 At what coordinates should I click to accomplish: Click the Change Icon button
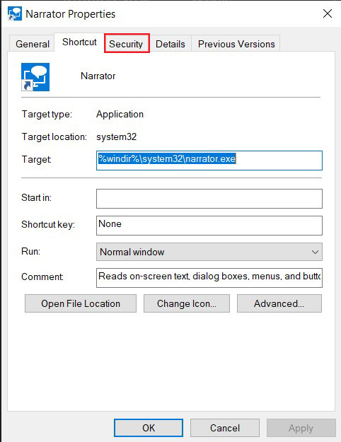(x=187, y=303)
